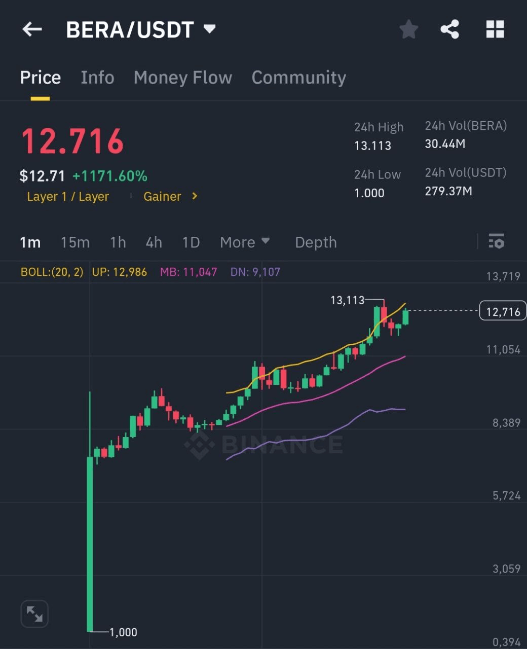Open the Community tab
The width and height of the screenshot is (527, 649).
(x=299, y=78)
